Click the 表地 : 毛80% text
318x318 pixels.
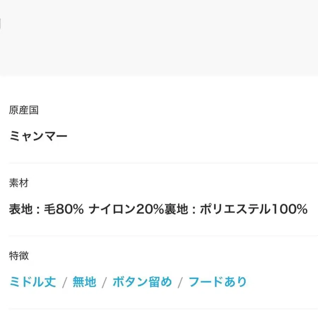tap(46, 210)
